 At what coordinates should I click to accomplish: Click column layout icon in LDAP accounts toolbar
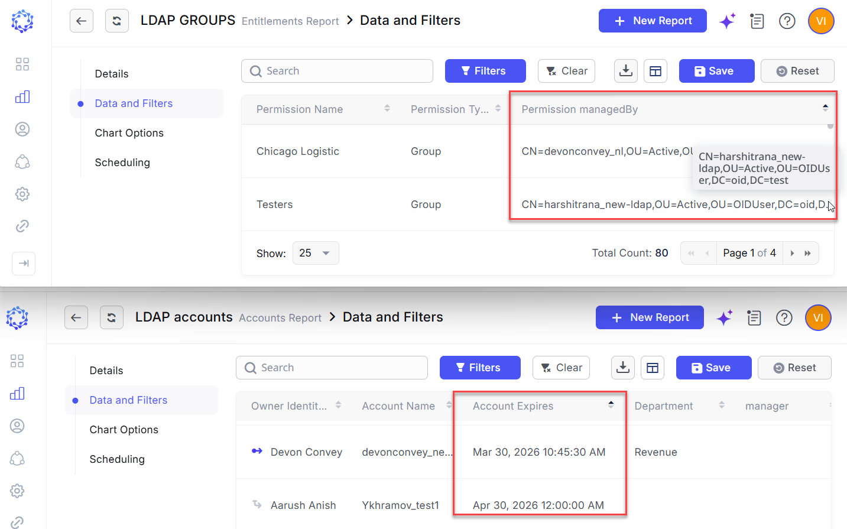653,368
